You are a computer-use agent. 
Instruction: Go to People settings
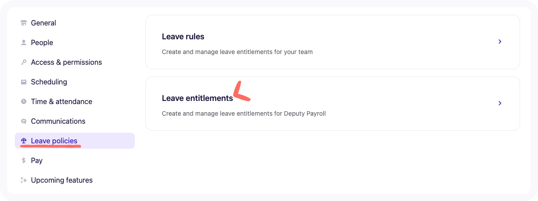tap(42, 43)
